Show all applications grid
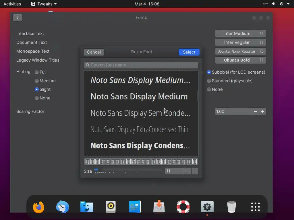The image size is (294, 220). (255, 207)
